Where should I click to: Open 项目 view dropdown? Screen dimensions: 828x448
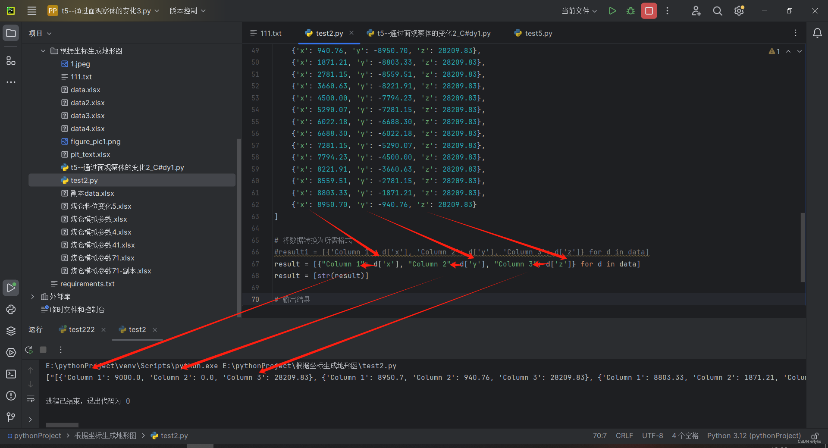click(x=40, y=33)
